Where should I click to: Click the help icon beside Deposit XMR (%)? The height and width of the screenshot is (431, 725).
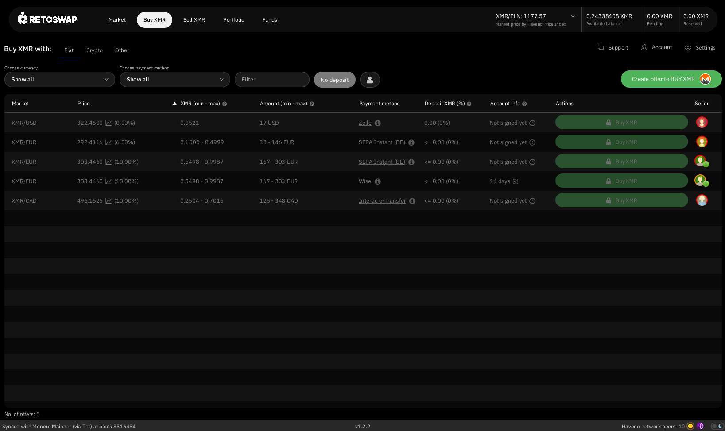pyautogui.click(x=469, y=104)
